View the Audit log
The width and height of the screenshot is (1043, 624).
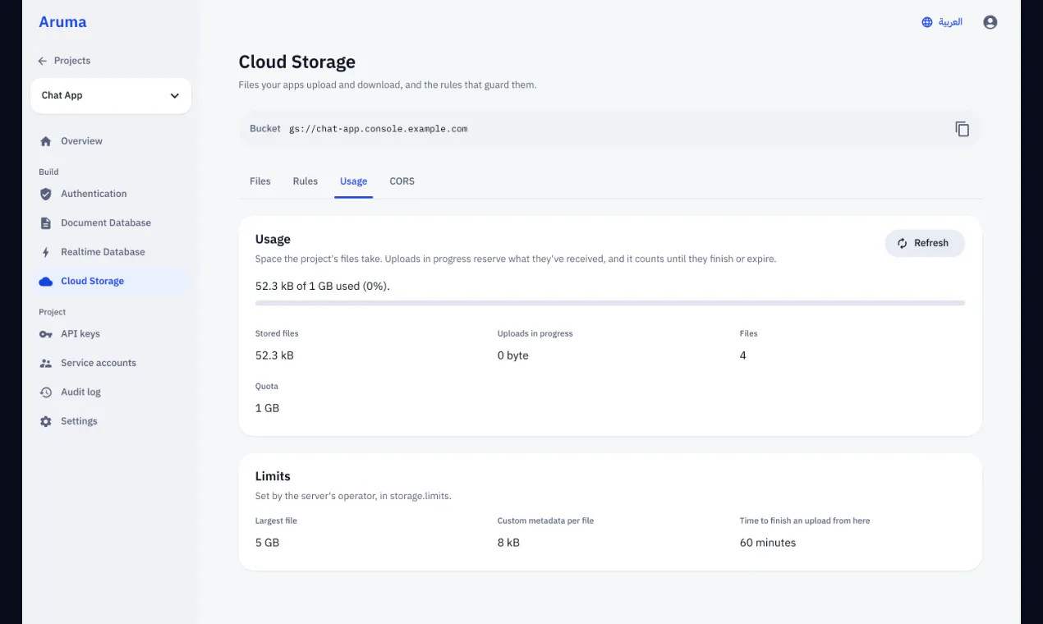click(111, 392)
